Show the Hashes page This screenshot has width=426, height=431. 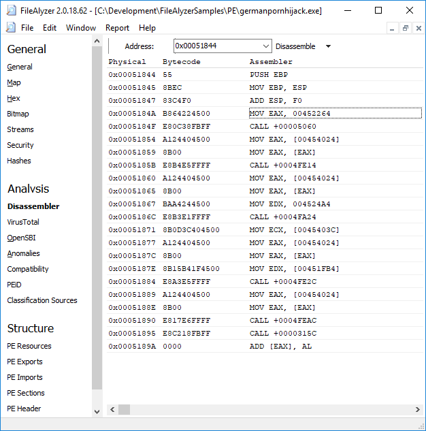coord(19,161)
